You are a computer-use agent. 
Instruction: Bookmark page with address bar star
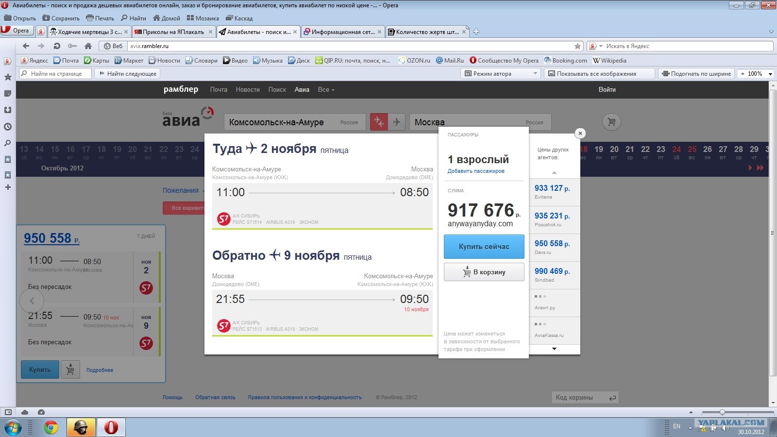(577, 46)
